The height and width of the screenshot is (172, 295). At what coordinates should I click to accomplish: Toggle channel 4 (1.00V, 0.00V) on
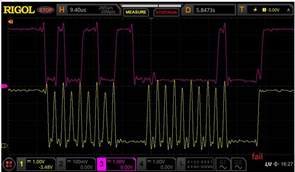(x=157, y=164)
